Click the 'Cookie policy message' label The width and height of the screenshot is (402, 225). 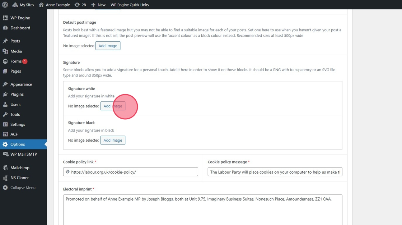point(227,162)
